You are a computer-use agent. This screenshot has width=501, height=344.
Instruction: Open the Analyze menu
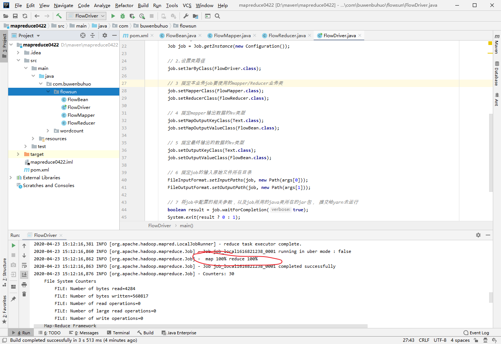coord(102,6)
